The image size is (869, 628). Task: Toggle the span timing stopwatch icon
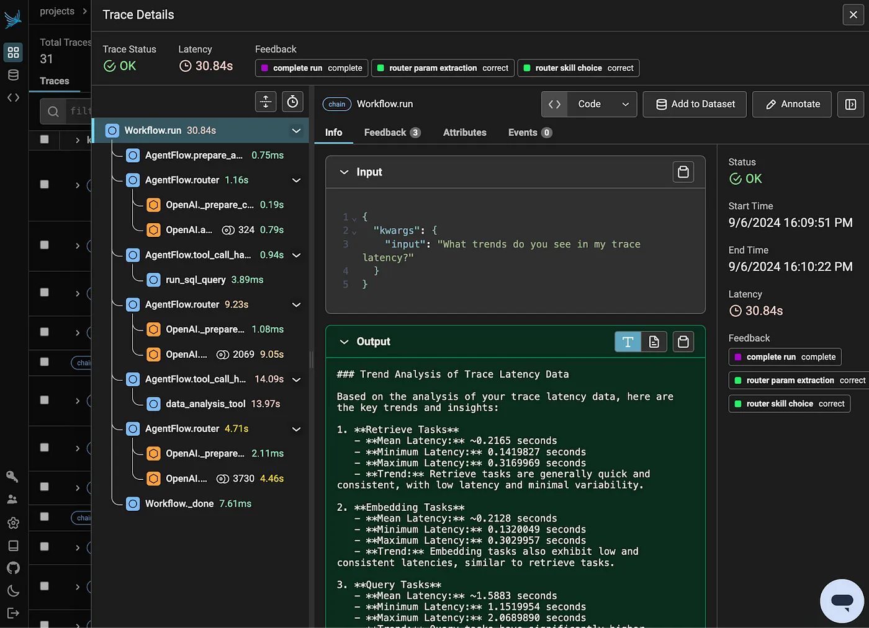click(292, 102)
